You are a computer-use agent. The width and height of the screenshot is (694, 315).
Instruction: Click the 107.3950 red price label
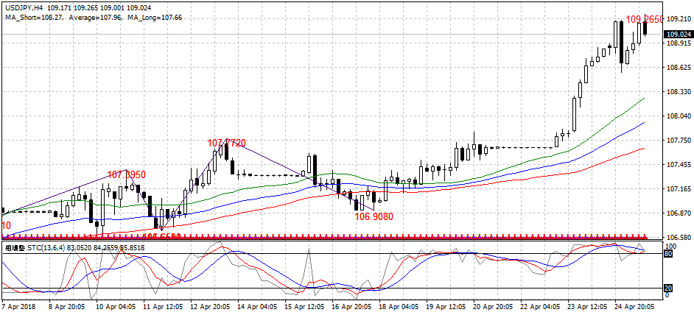click(127, 174)
